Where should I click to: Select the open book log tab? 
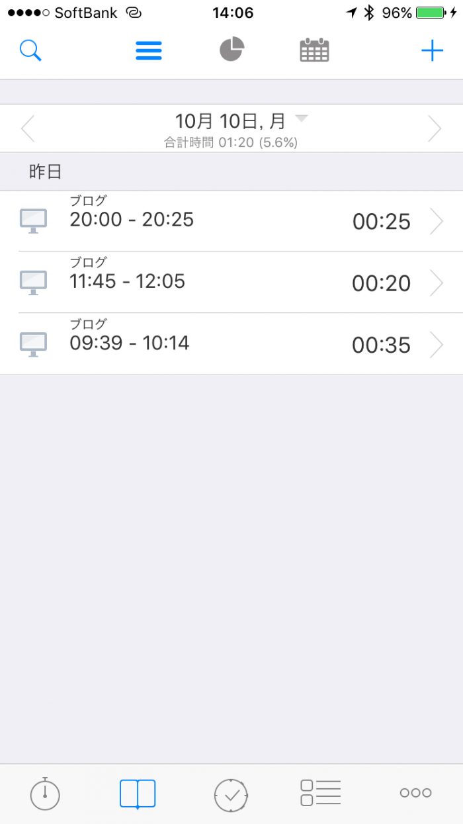tap(138, 794)
